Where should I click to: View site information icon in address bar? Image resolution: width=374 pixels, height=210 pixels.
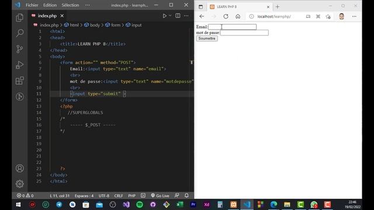pyautogui.click(x=251, y=16)
